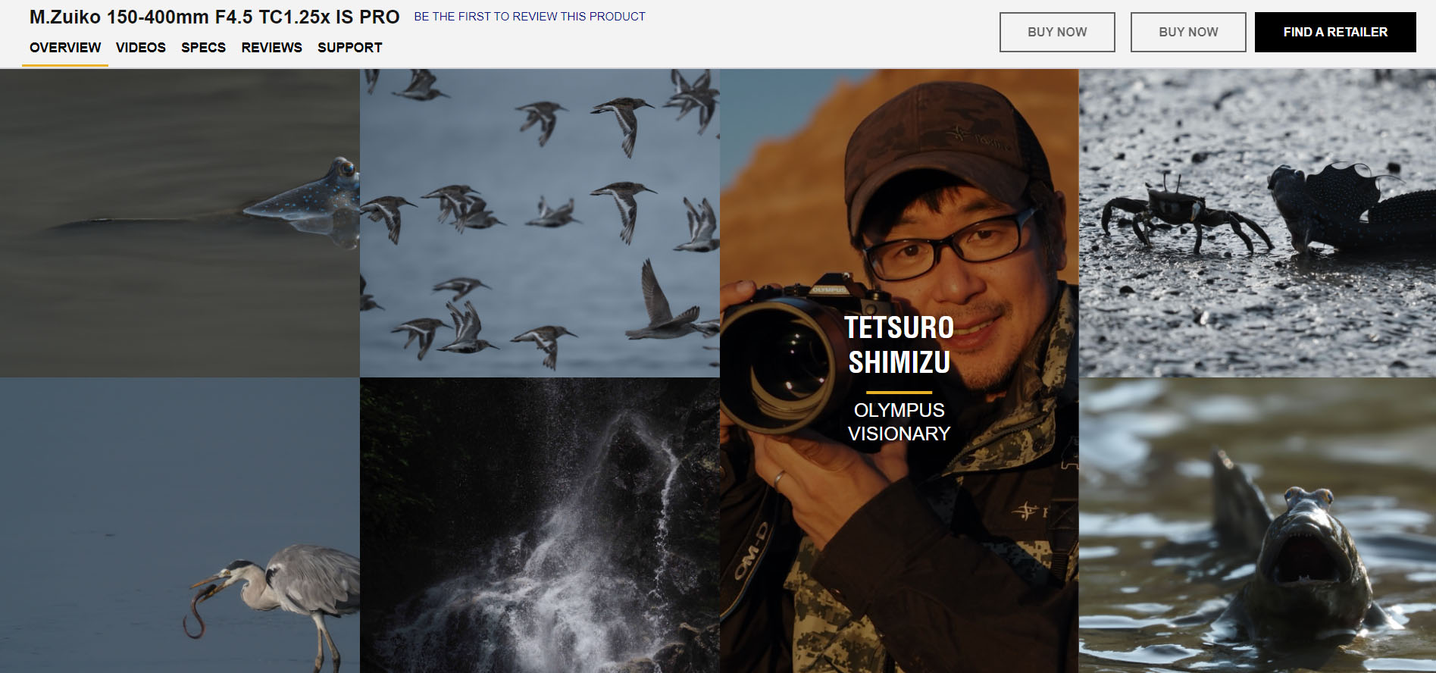Click the Tetsuro Shimizu name text

point(899,345)
